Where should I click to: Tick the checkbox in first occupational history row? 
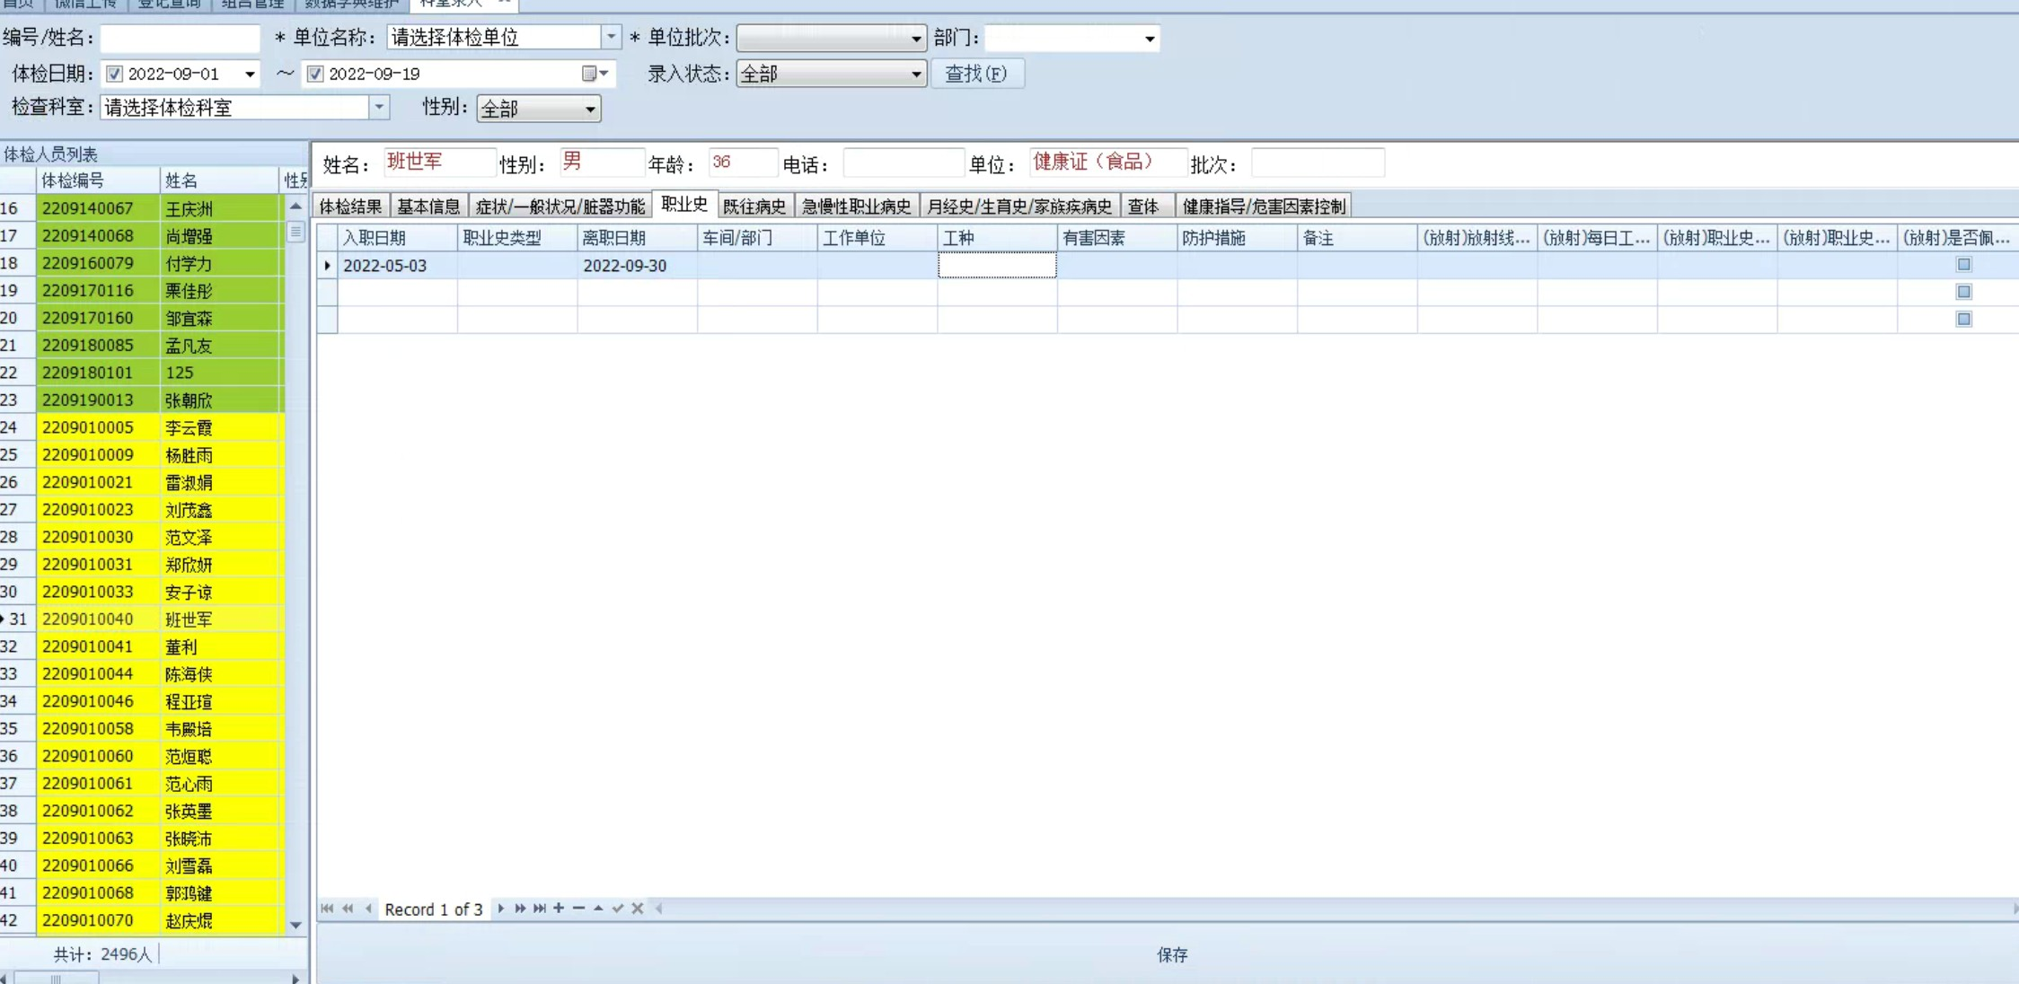(x=1963, y=265)
